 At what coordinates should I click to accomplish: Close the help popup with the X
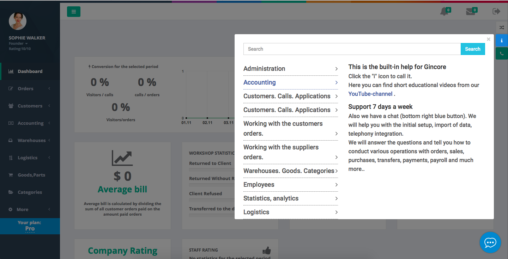point(489,39)
